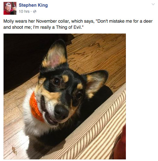Check post visibility using the world icon
This screenshot has width=158, height=161.
[35, 11]
